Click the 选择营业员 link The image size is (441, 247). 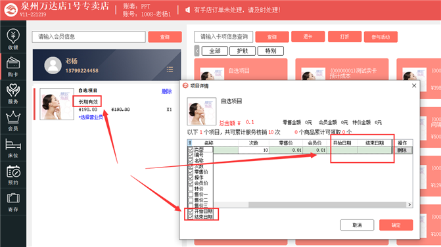coord(91,117)
